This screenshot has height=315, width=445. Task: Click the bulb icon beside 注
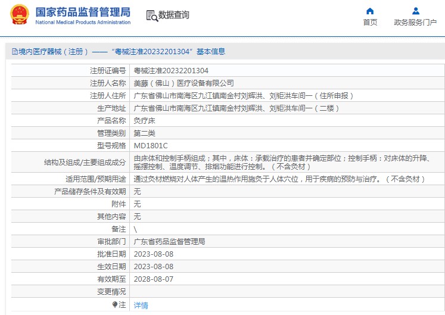click(x=115, y=304)
